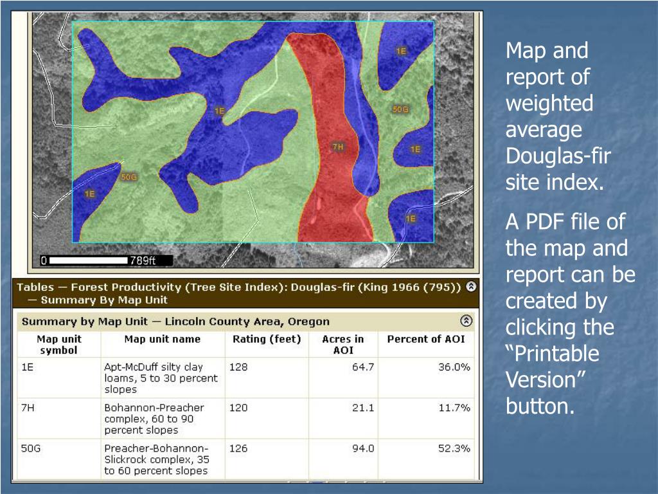Click map unit symbol cell 50G in table
The width and height of the screenshot is (658, 494).
(31, 448)
